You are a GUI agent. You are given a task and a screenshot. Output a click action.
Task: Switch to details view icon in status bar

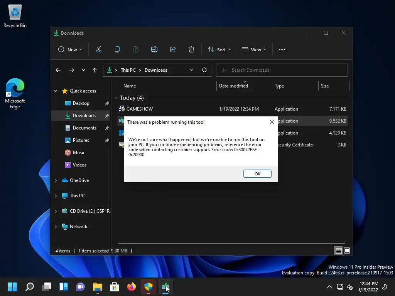(x=338, y=251)
